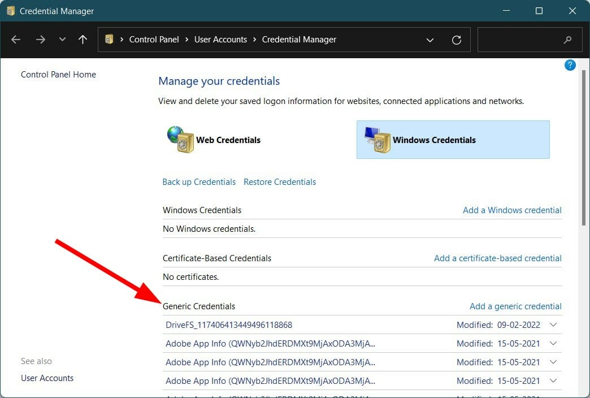Expand the second Adobe App Info entry
Image resolution: width=590 pixels, height=398 pixels.
click(x=553, y=362)
